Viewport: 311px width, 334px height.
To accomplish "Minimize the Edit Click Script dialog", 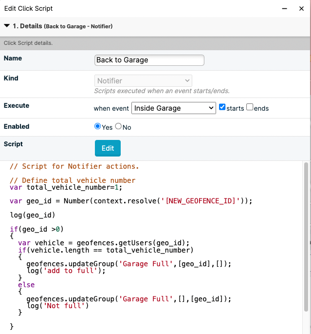I will coord(284,8).
